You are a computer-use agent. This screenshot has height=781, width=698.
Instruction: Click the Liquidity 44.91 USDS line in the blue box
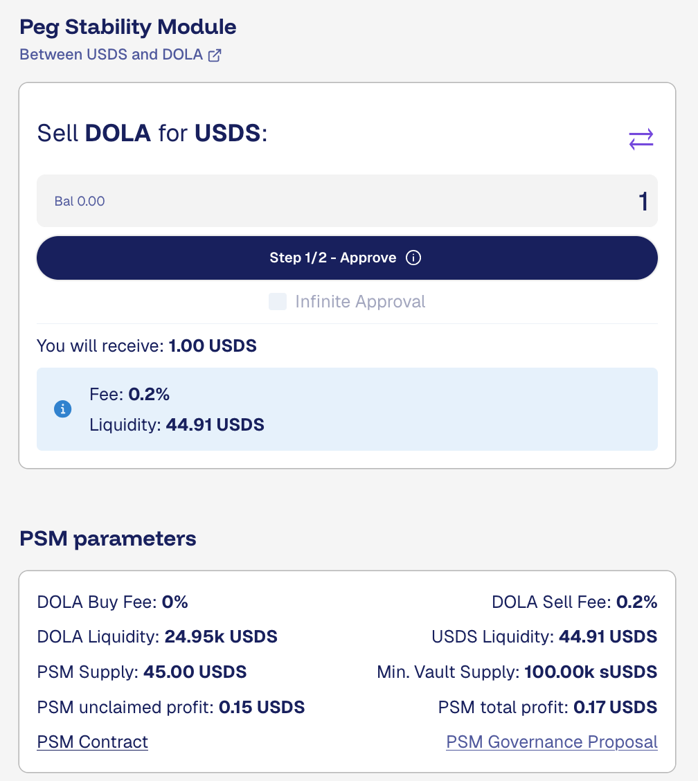tap(177, 424)
